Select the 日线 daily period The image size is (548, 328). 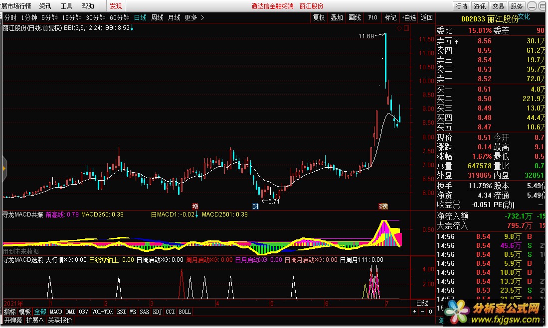[140, 17]
